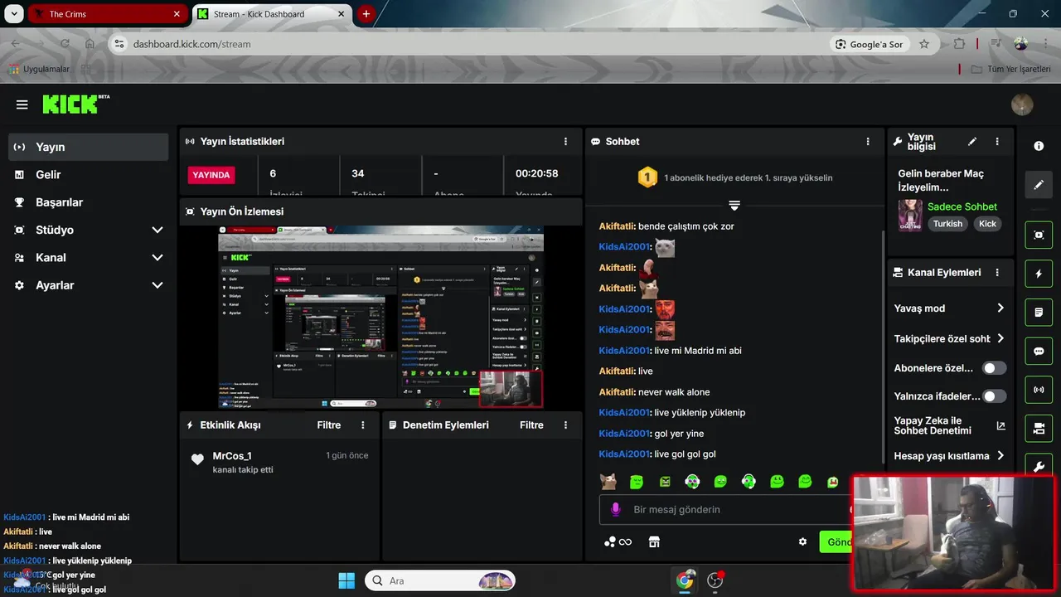
Task: Click the green Gönder send button
Action: [836, 542]
